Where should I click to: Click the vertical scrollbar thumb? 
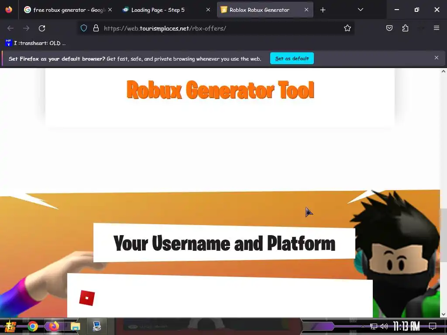444,236
